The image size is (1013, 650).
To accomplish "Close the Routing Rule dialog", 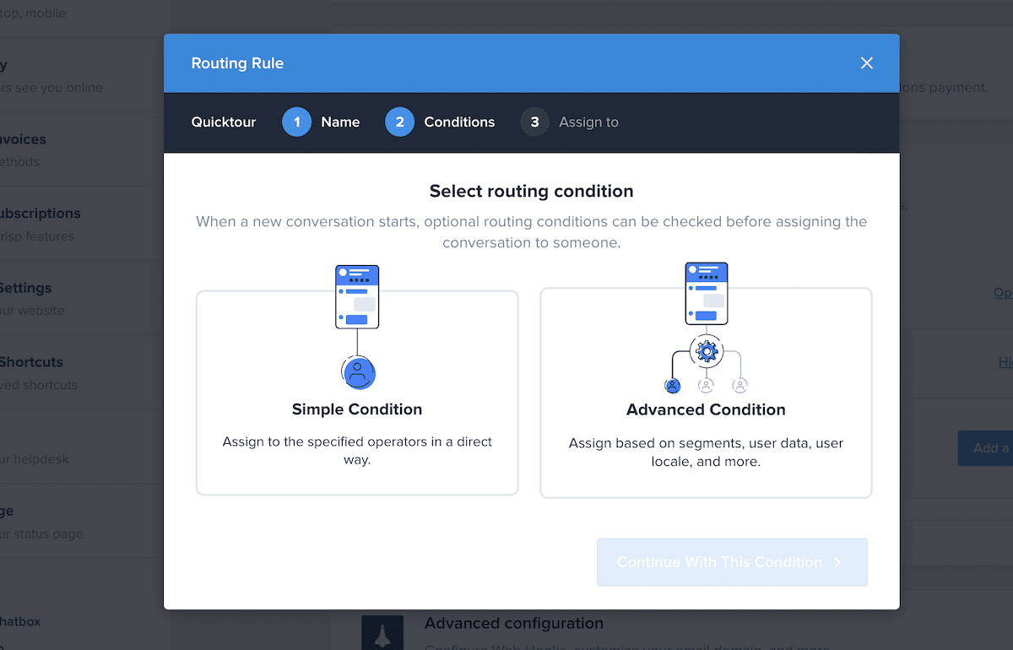I will click(x=866, y=63).
